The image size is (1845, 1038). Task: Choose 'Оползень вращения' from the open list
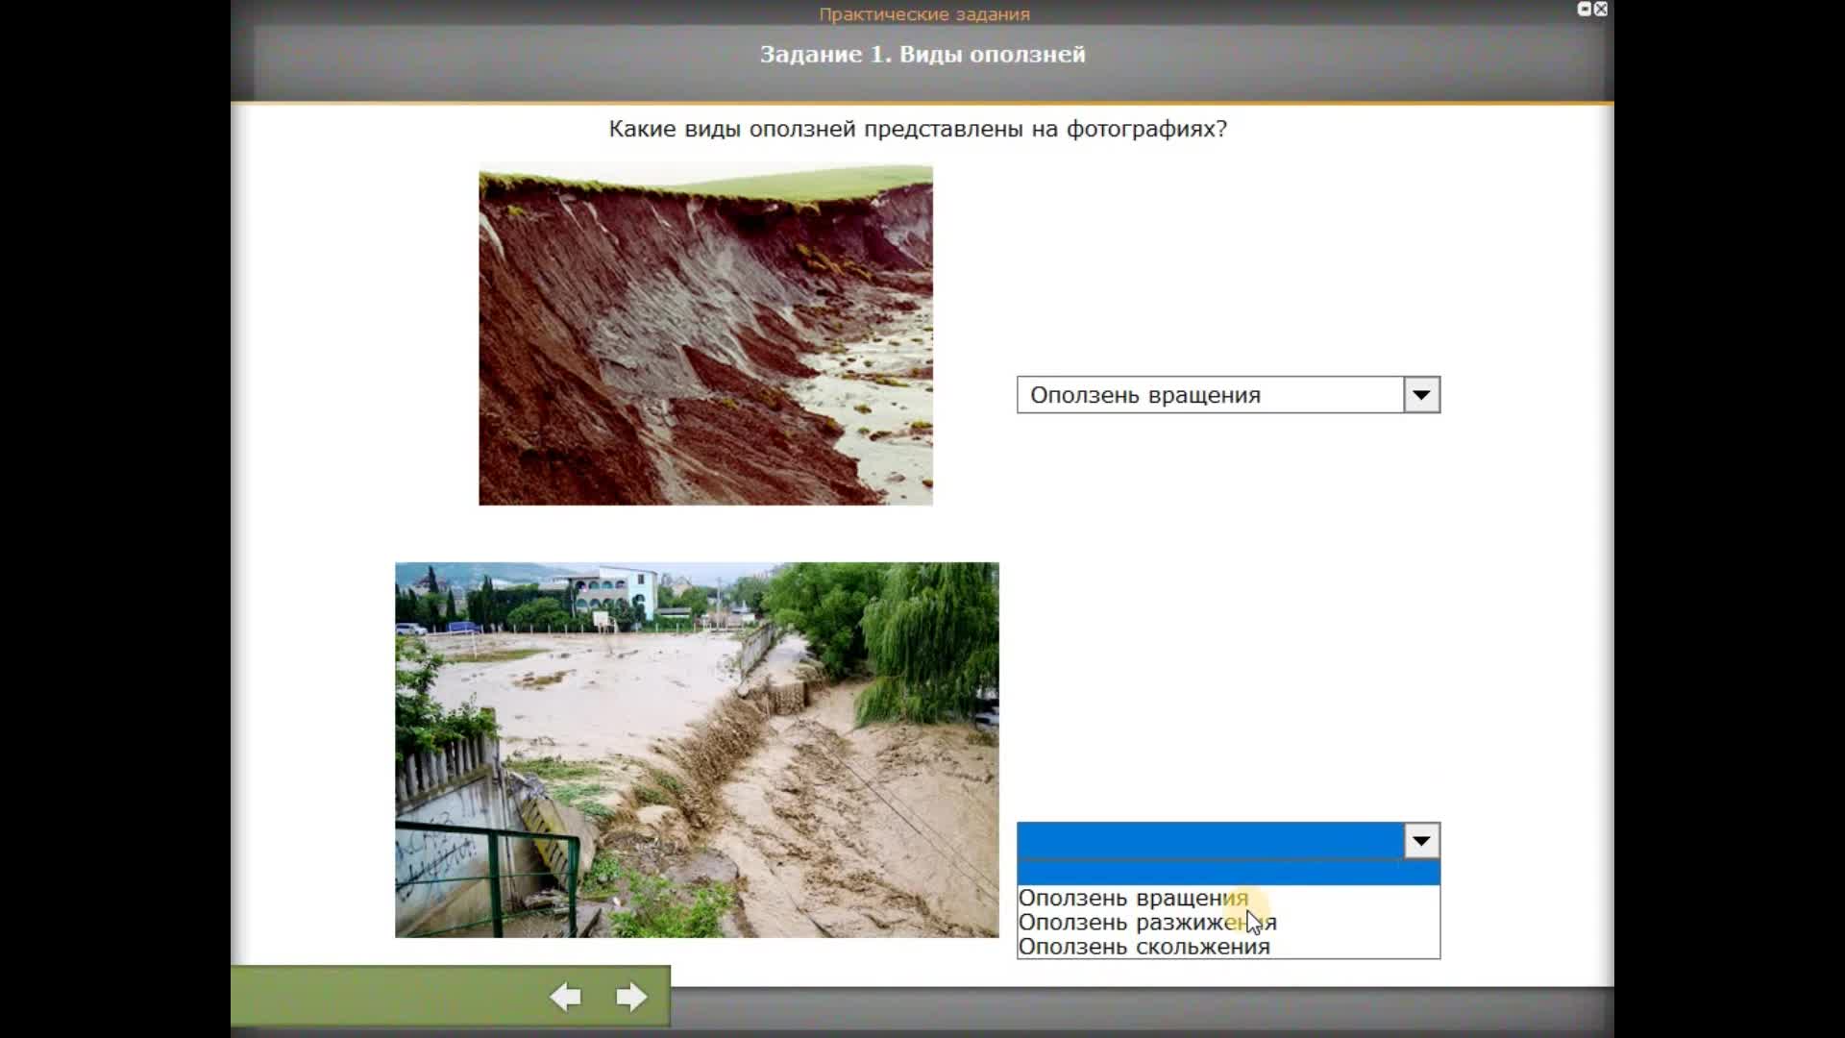pyautogui.click(x=1134, y=898)
